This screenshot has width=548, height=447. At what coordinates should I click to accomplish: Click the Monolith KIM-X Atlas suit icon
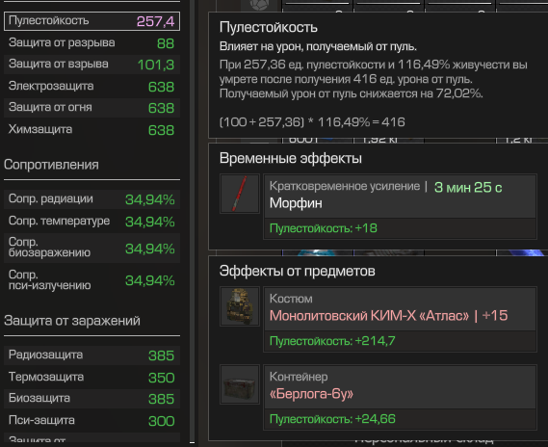[x=240, y=306]
